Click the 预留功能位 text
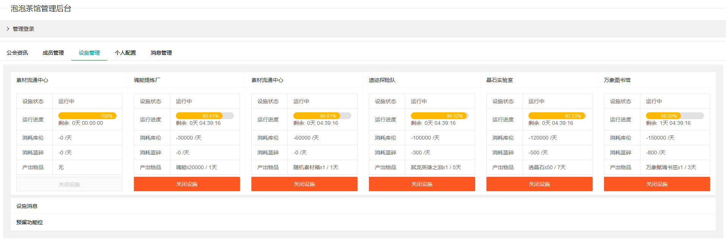This screenshot has height=247, width=726. (x=30, y=222)
